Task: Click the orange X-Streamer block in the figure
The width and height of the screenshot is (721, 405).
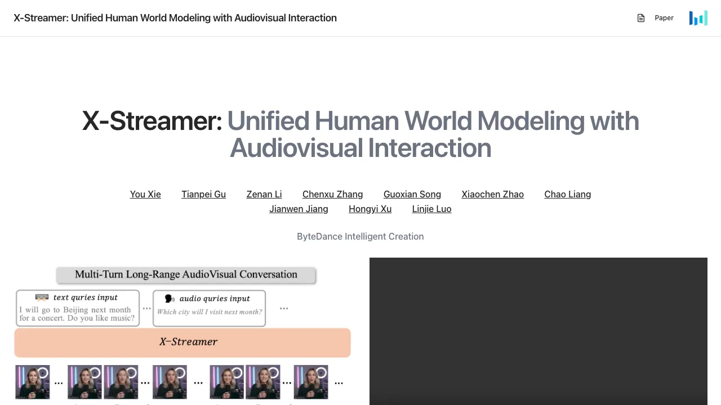Action: point(183,342)
